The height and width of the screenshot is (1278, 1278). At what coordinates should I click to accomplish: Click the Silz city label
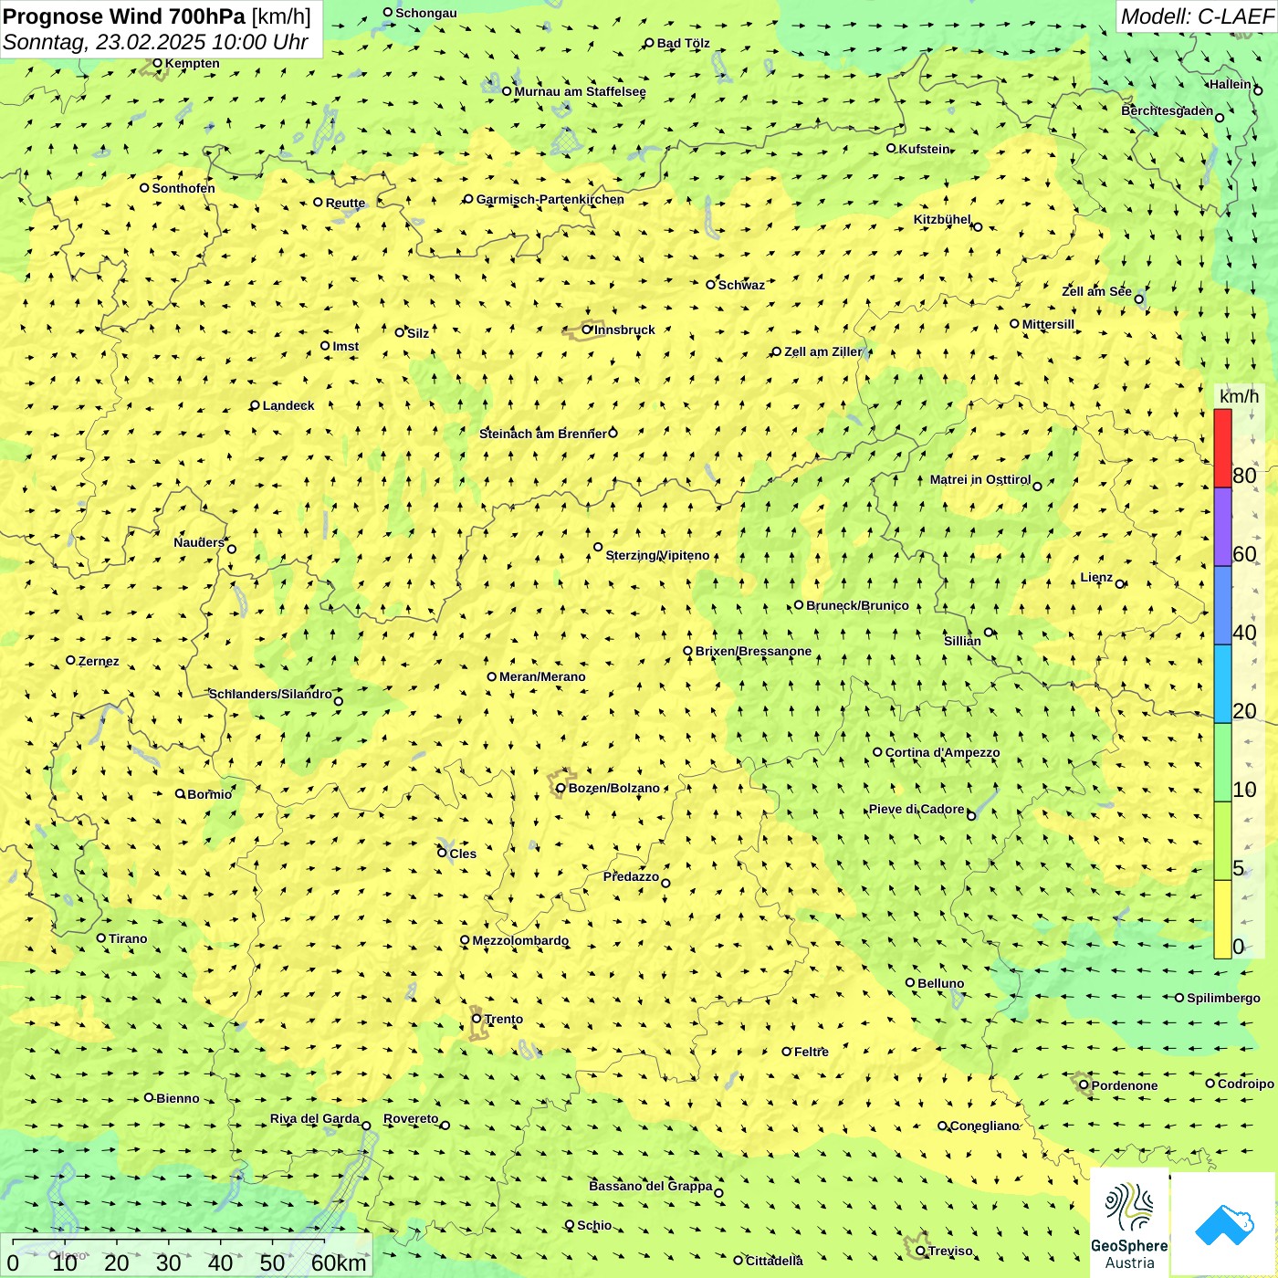417,333
